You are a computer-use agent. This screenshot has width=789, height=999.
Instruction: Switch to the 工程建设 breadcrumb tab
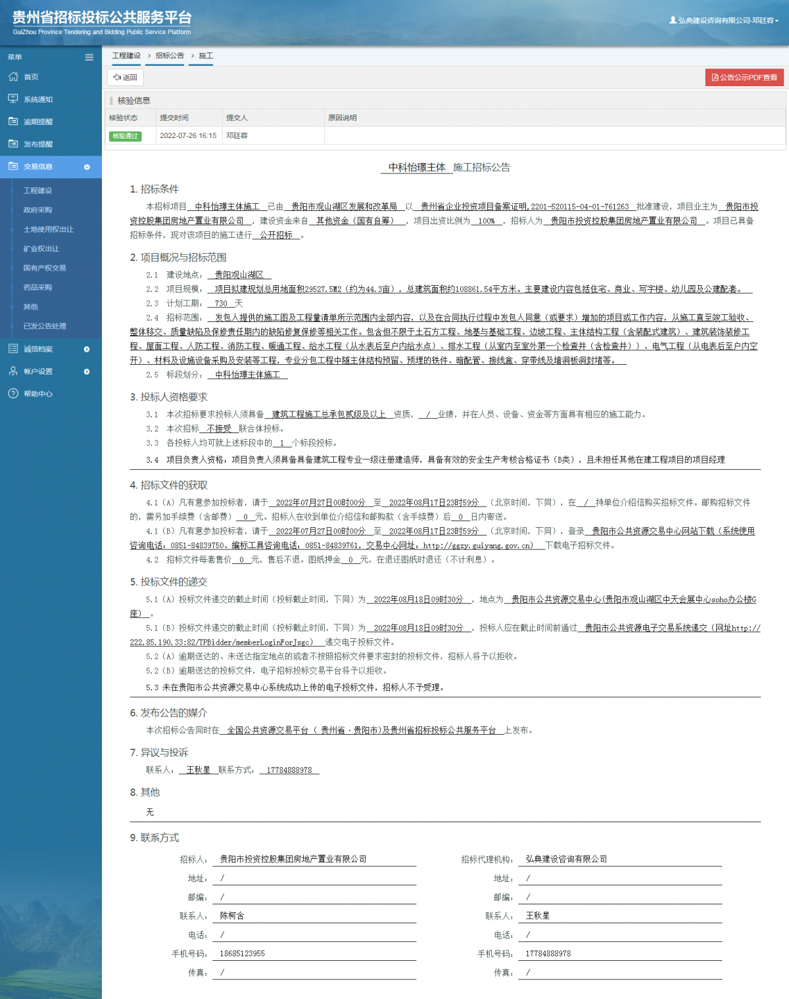[126, 56]
